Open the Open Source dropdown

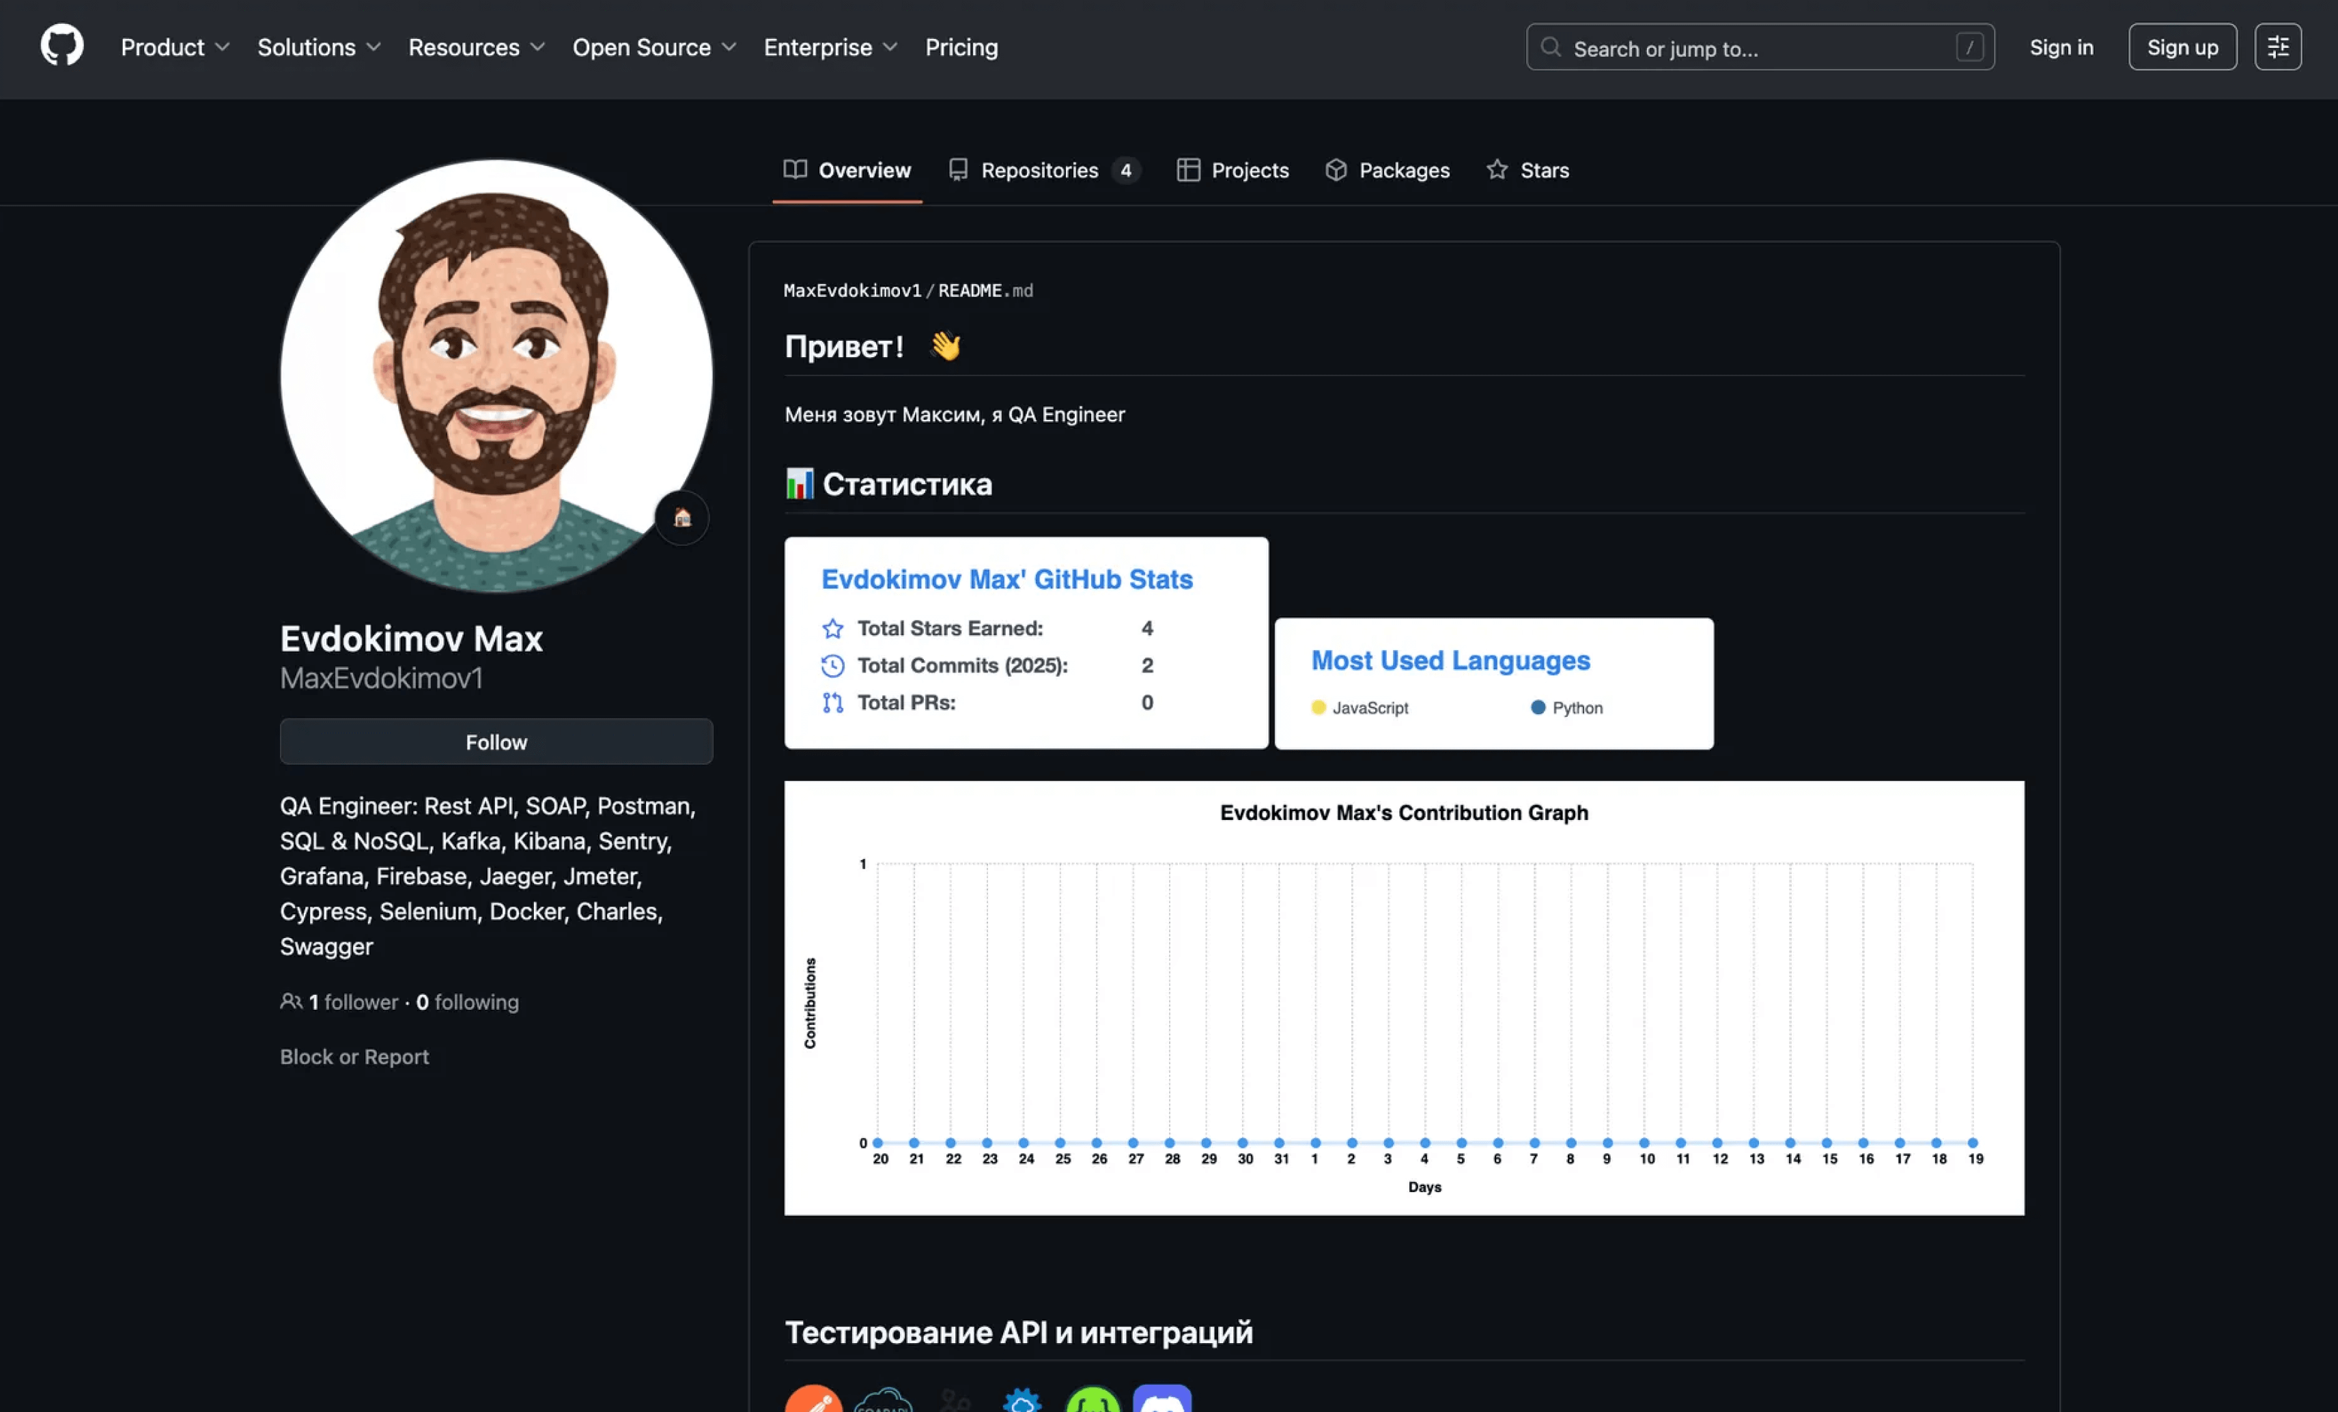tap(653, 46)
